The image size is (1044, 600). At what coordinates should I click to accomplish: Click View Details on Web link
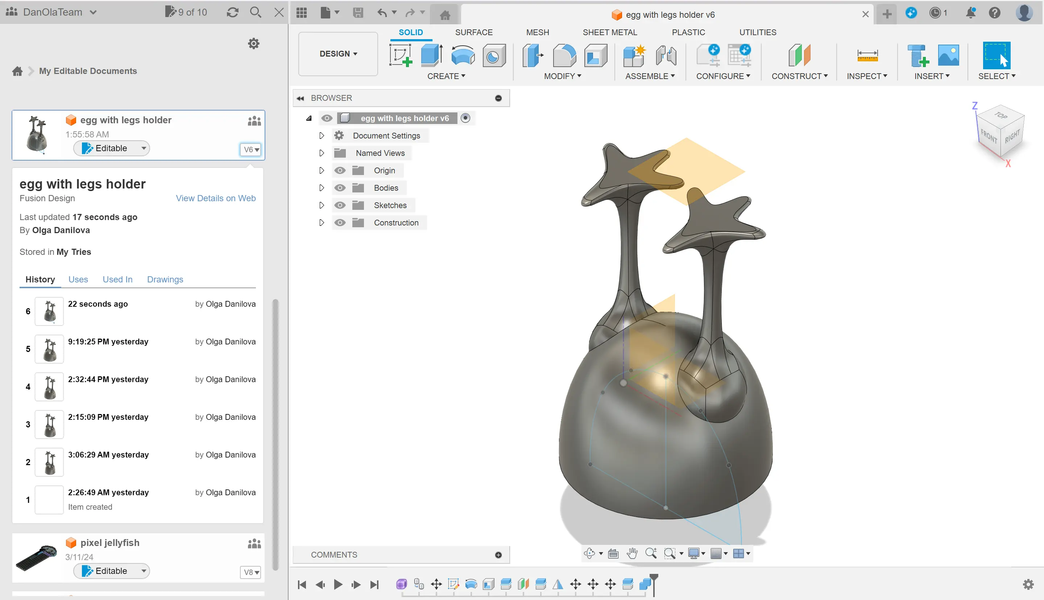pos(215,198)
